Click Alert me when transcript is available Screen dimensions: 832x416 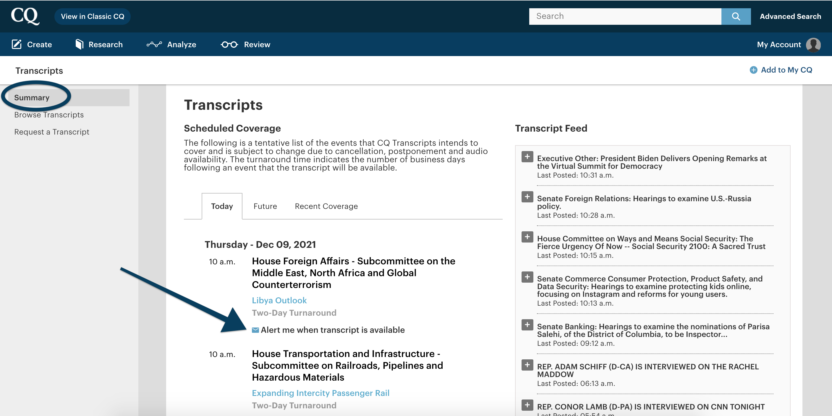click(x=332, y=330)
